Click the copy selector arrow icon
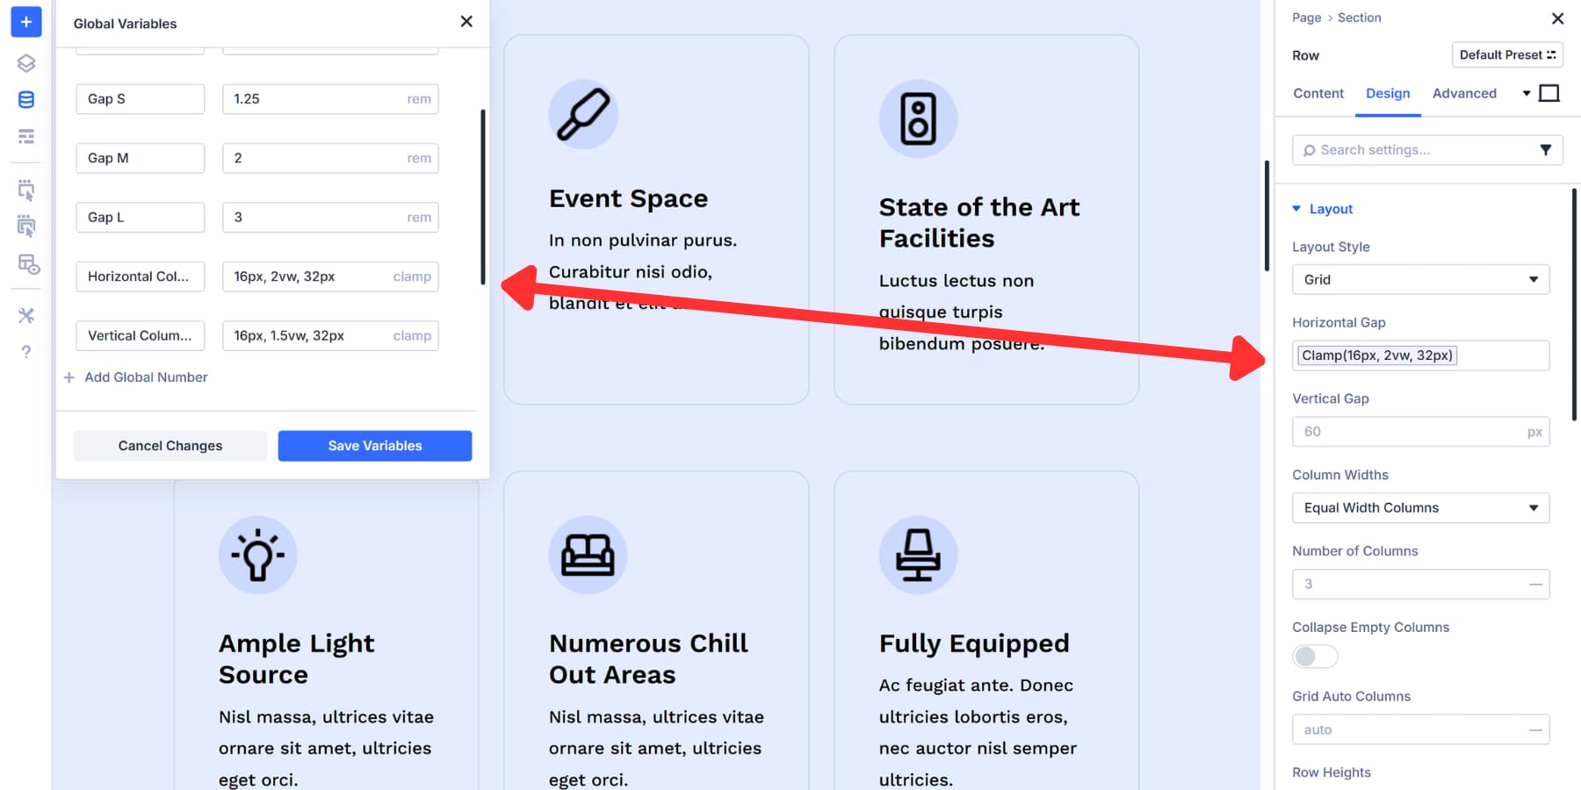This screenshot has width=1581, height=790. tap(25, 190)
